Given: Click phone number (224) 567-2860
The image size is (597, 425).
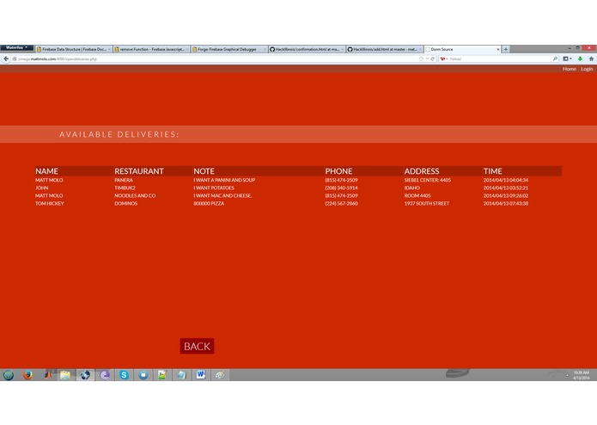Looking at the screenshot, I should pos(341,204).
